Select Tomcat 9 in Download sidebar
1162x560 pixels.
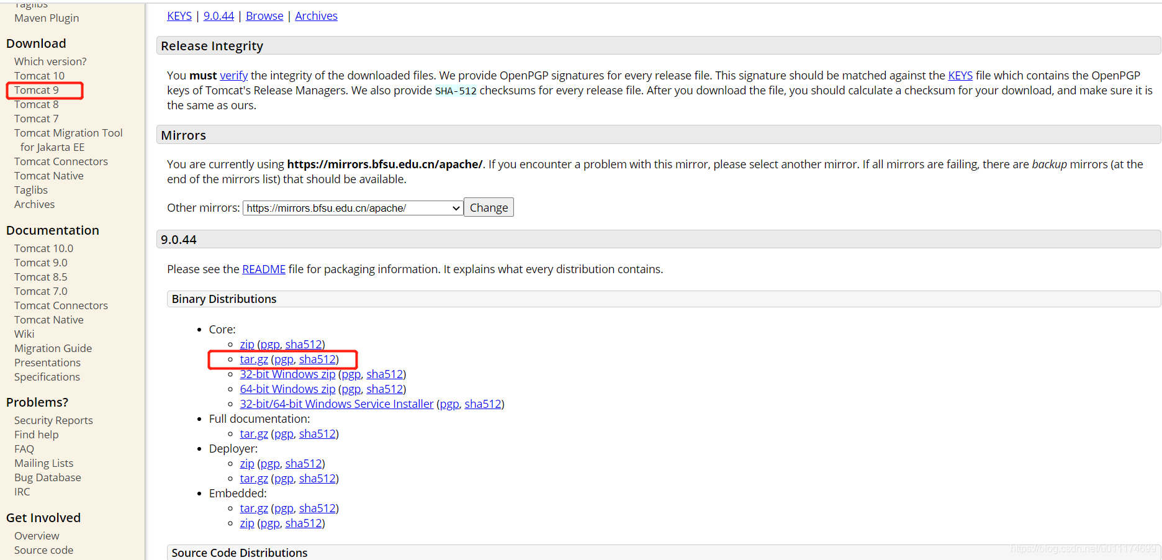coord(37,90)
